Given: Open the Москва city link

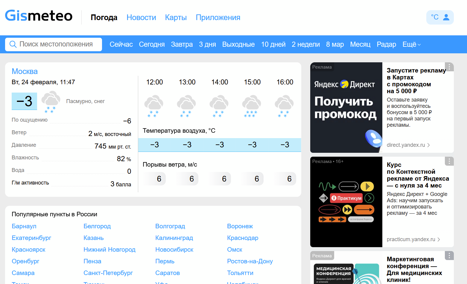Looking at the screenshot, I should pyautogui.click(x=25, y=71).
